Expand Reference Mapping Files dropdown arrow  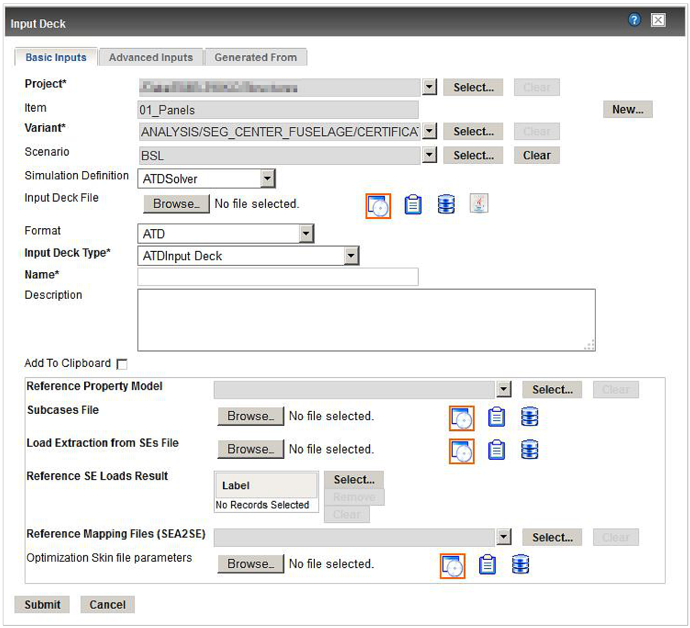pyautogui.click(x=504, y=537)
